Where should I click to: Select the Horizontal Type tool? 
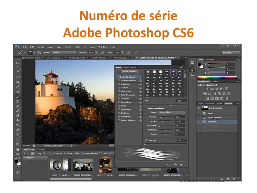18,135
